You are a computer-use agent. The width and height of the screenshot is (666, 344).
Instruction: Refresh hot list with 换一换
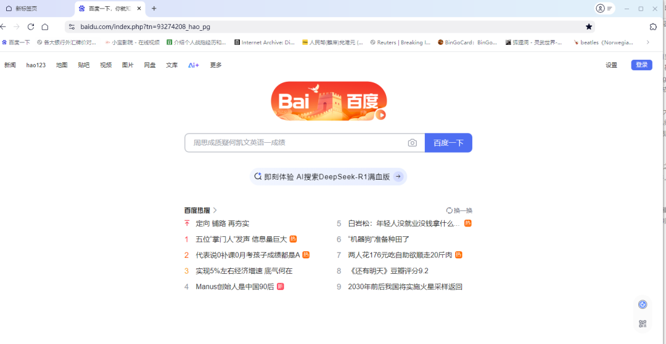(459, 210)
